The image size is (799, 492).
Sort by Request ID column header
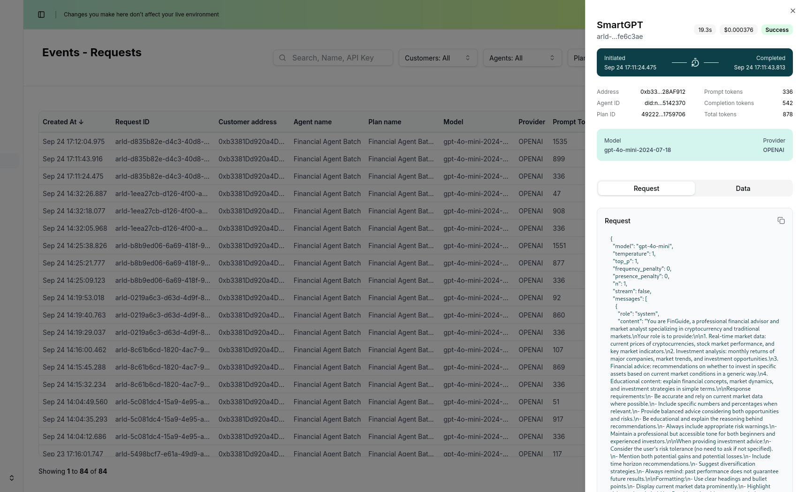pos(132,122)
